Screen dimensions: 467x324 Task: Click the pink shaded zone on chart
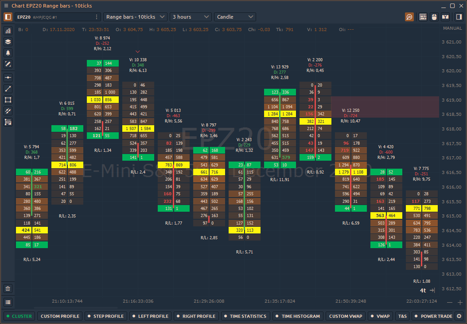(385, 107)
